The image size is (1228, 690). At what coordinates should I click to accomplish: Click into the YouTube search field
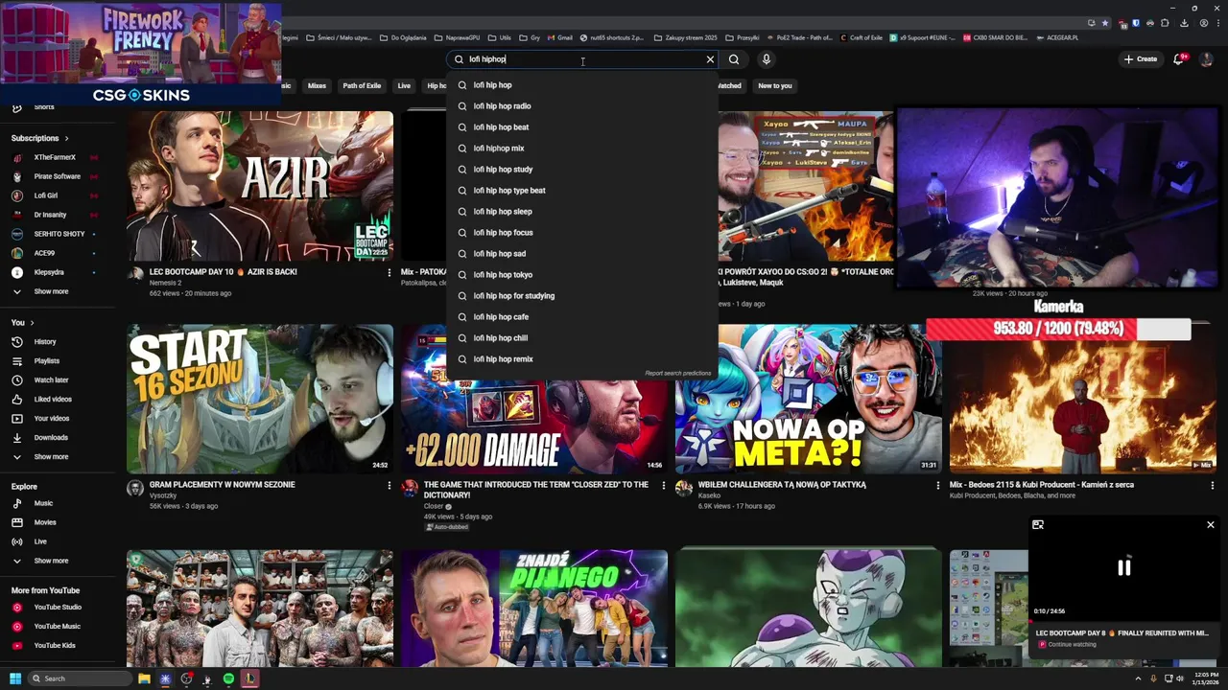583,59
